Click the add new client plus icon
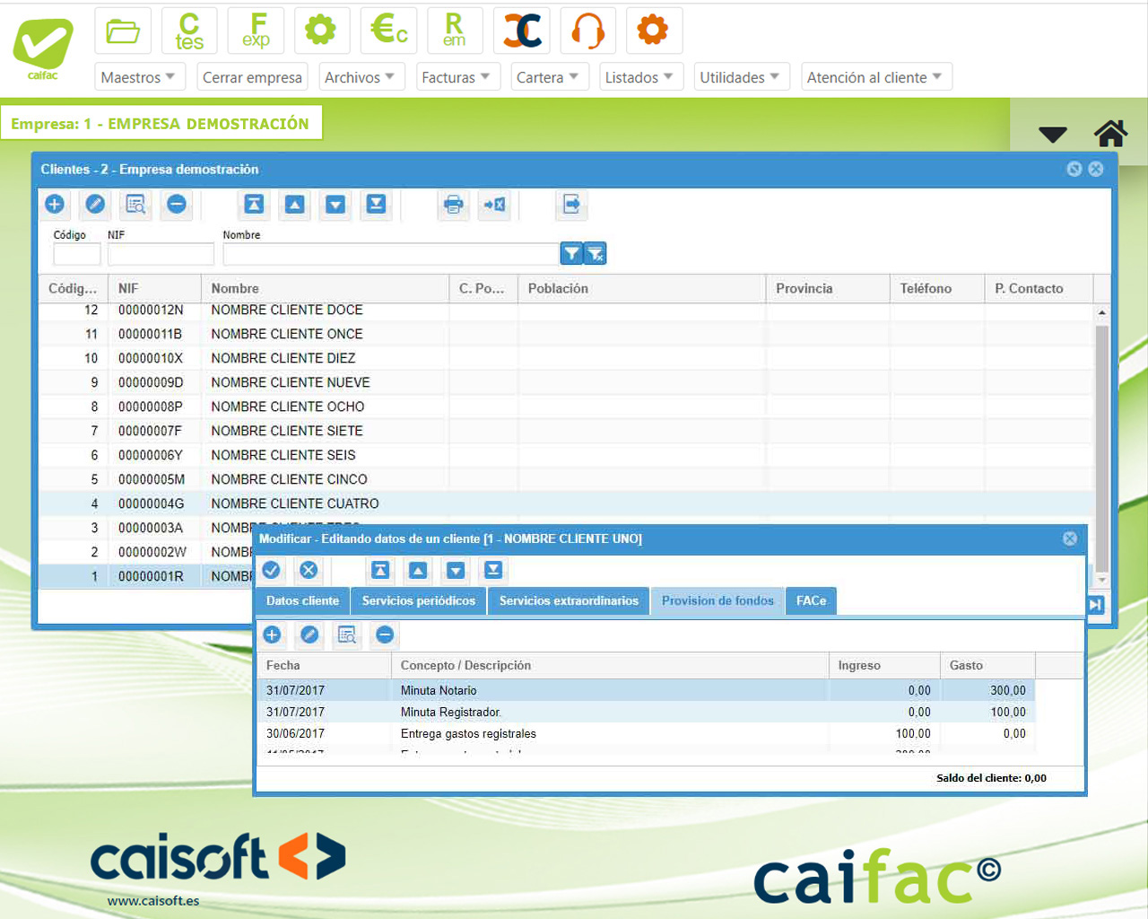Viewport: 1148px width, 919px height. tap(55, 205)
